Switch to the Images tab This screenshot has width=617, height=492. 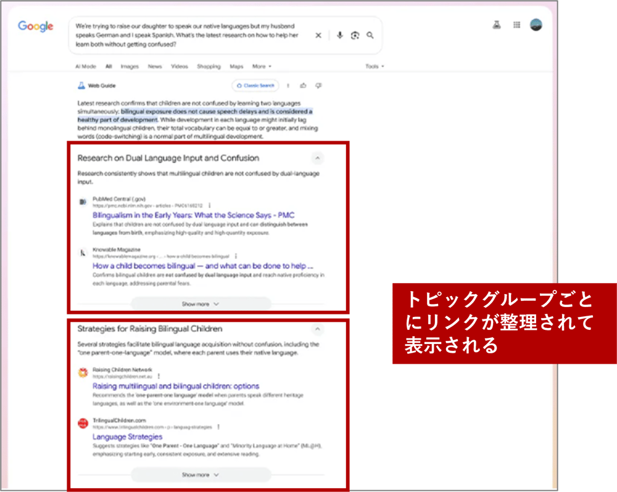(130, 67)
